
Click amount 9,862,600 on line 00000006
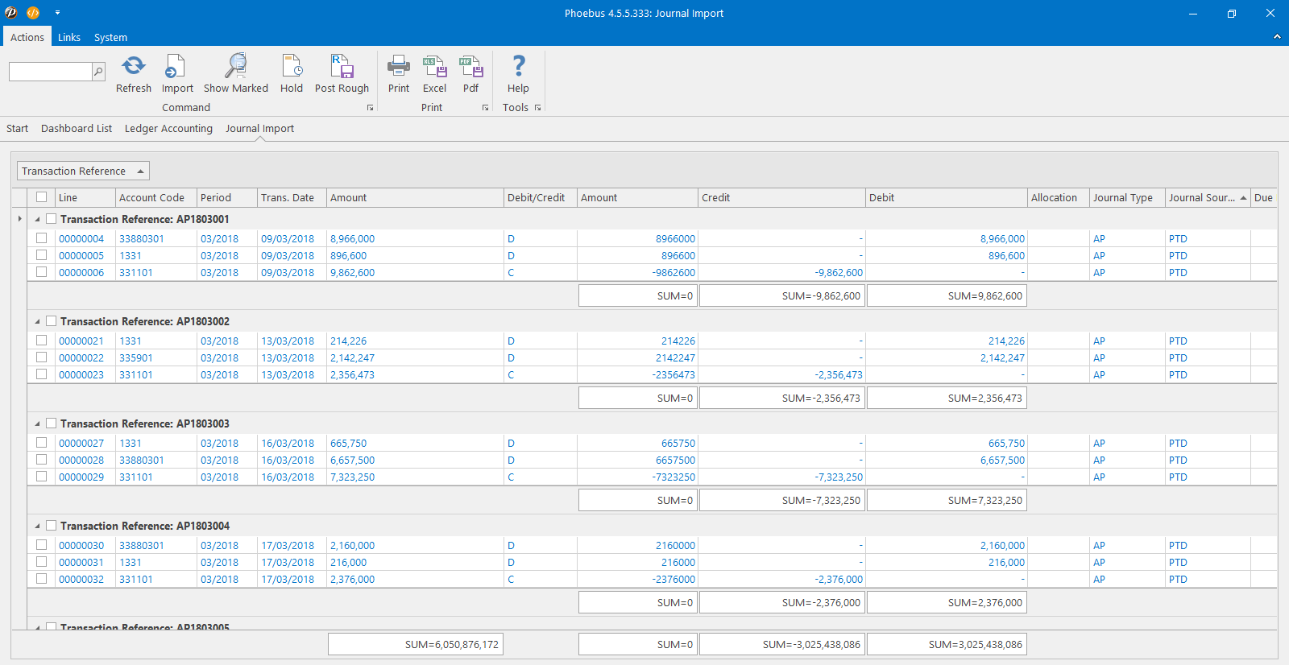[x=352, y=272]
